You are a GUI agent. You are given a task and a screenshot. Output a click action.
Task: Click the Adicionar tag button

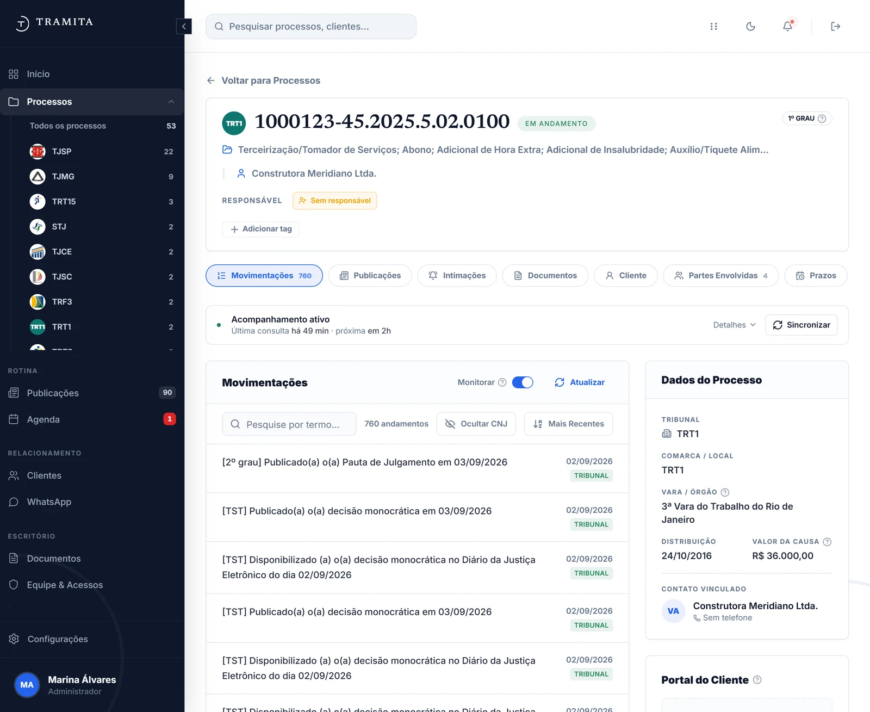click(260, 229)
